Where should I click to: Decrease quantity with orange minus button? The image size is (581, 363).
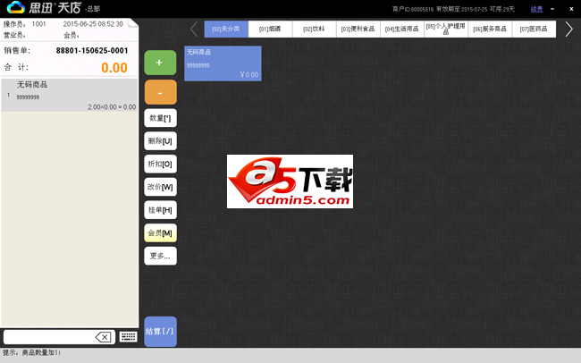[x=160, y=92]
